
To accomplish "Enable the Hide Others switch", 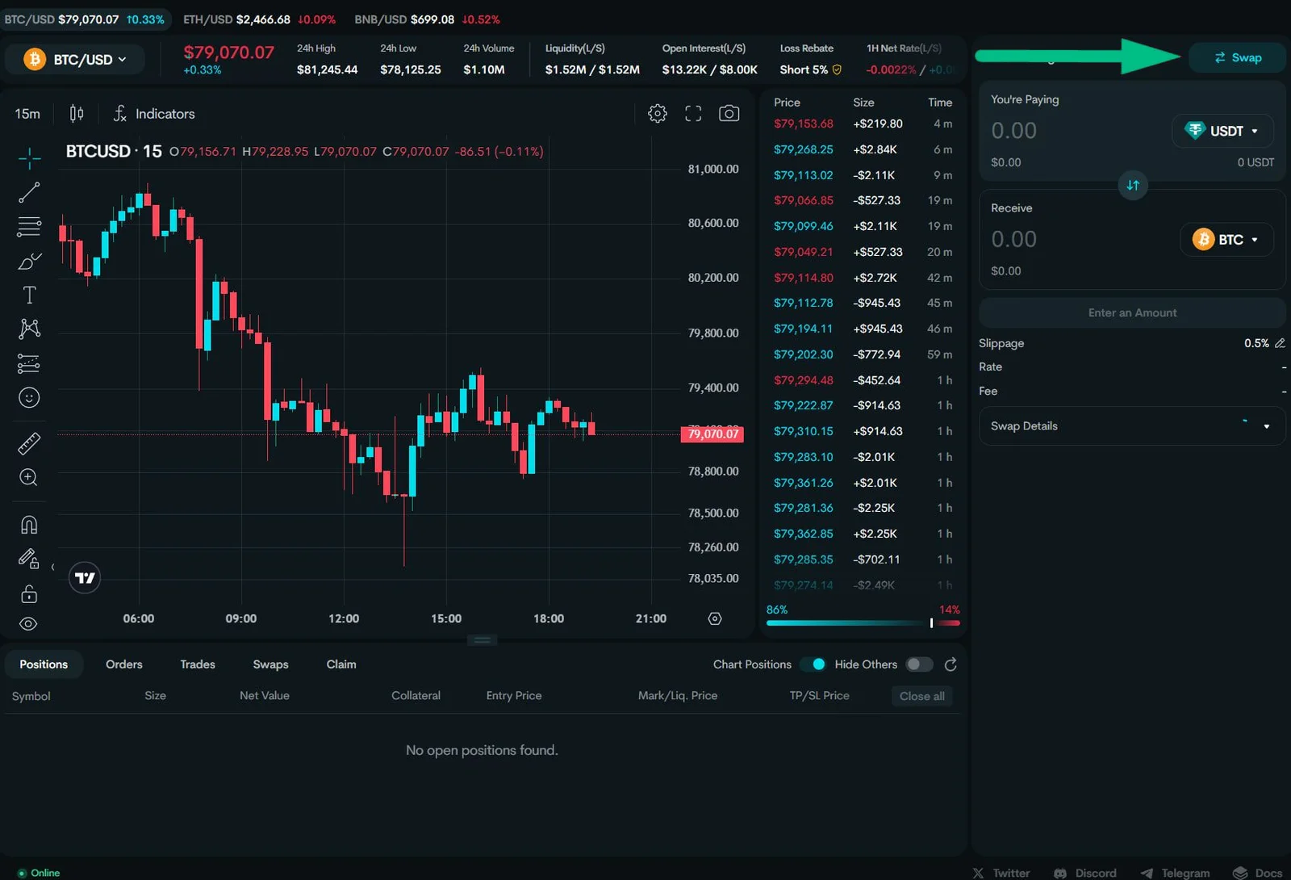I will point(919,664).
